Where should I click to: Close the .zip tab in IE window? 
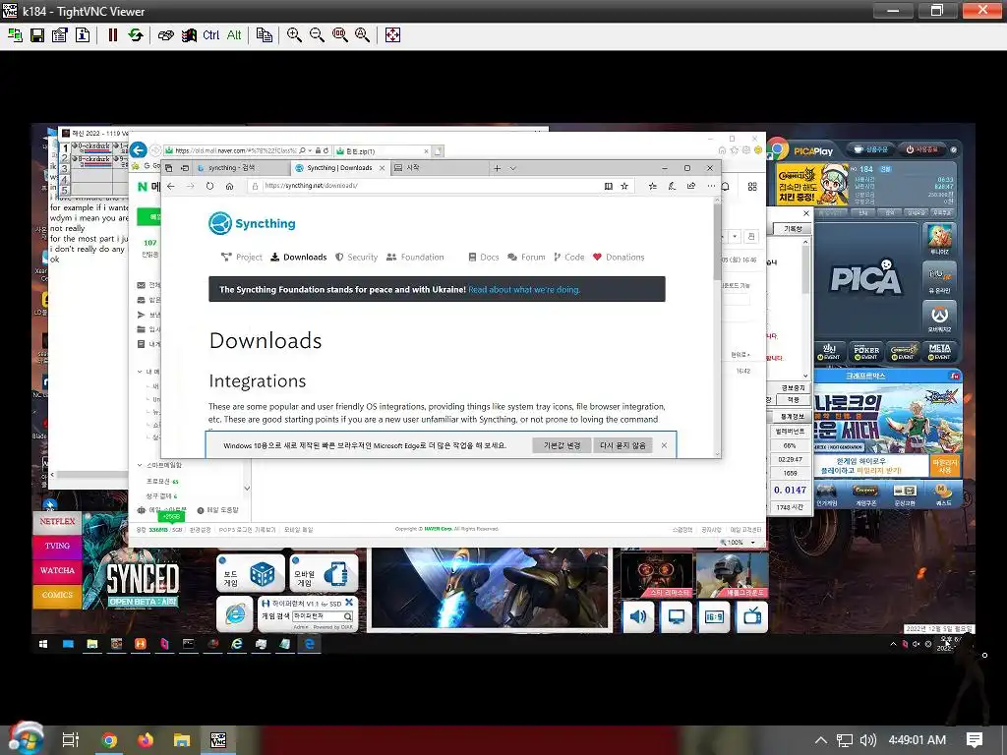425,151
